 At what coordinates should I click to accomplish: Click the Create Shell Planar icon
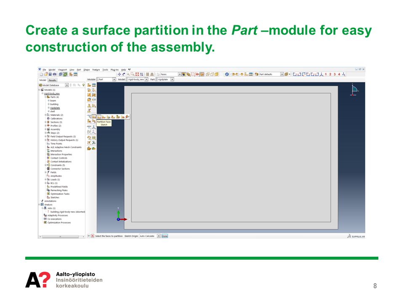click(89, 95)
